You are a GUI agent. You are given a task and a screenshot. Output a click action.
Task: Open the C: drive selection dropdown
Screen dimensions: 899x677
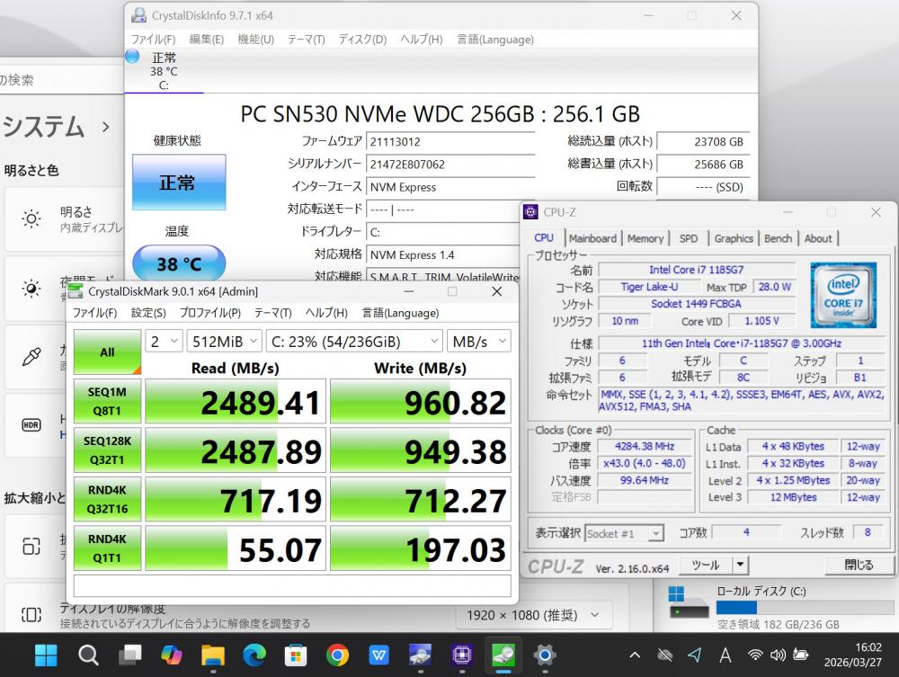(x=354, y=342)
